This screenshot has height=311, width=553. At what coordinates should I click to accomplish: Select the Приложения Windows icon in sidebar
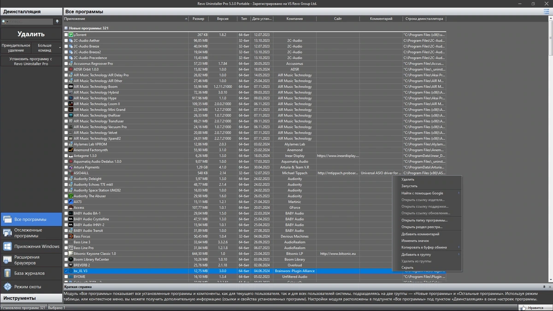point(7,246)
